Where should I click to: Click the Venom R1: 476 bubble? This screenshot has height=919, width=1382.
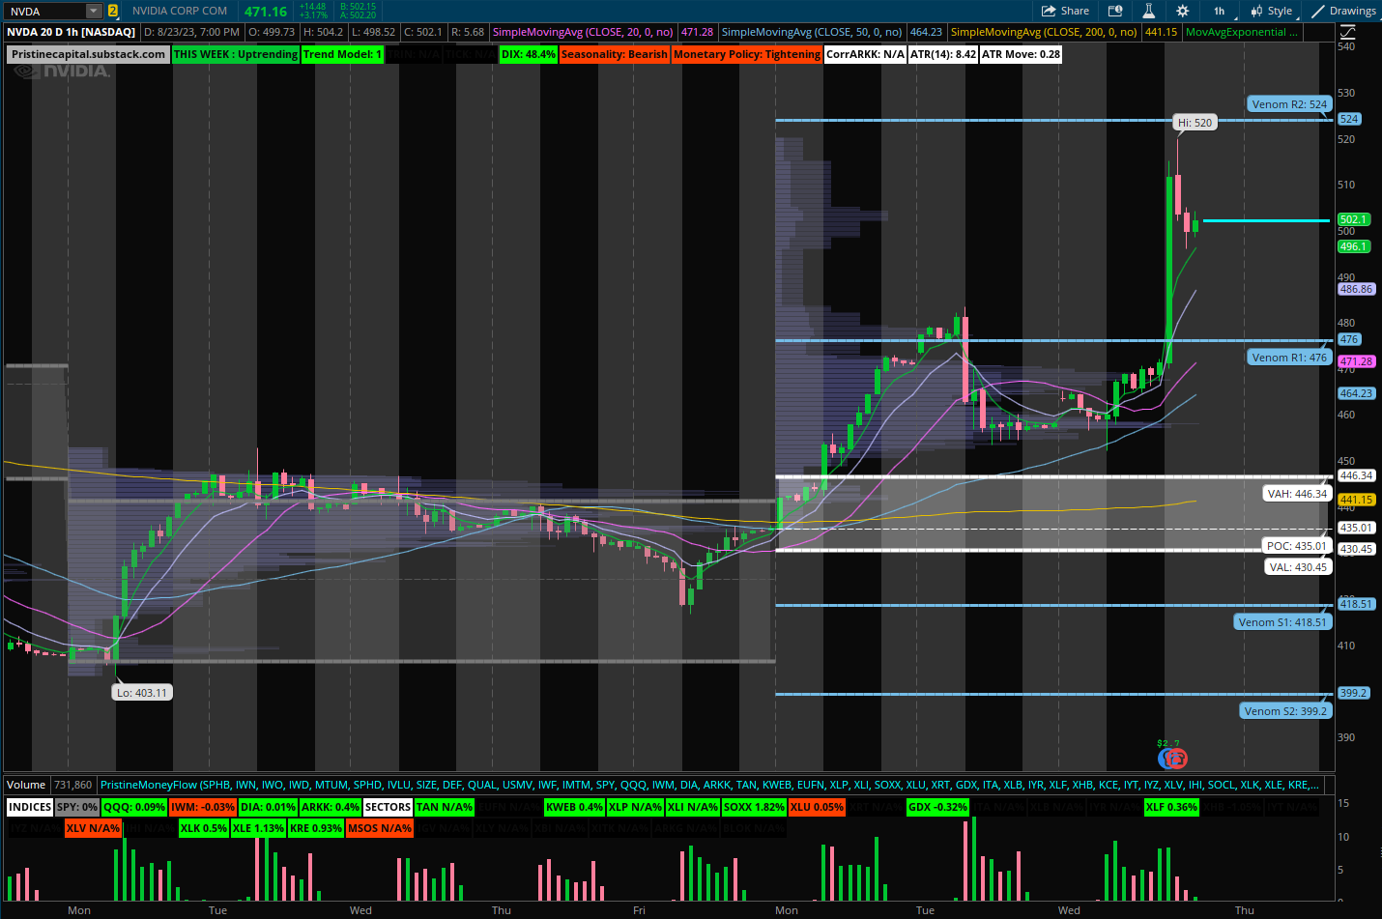[x=1289, y=358]
